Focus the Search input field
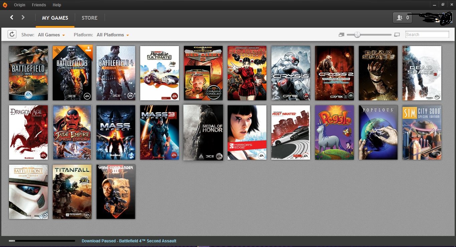This screenshot has width=456, height=247. (x=427, y=35)
